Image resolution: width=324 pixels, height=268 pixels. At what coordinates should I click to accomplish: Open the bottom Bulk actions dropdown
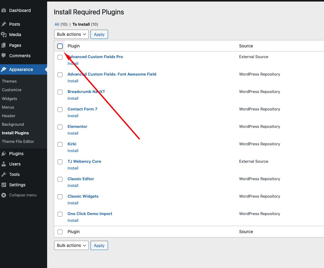pos(71,245)
